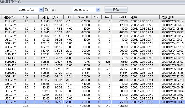Sort by the P/L column header

[x=69, y=17]
